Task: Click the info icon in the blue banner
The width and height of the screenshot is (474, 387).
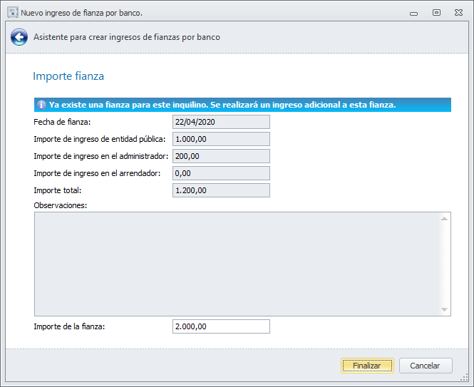Action: click(41, 105)
